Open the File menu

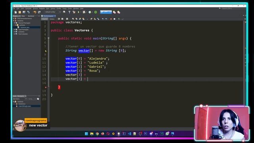click(14, 8)
